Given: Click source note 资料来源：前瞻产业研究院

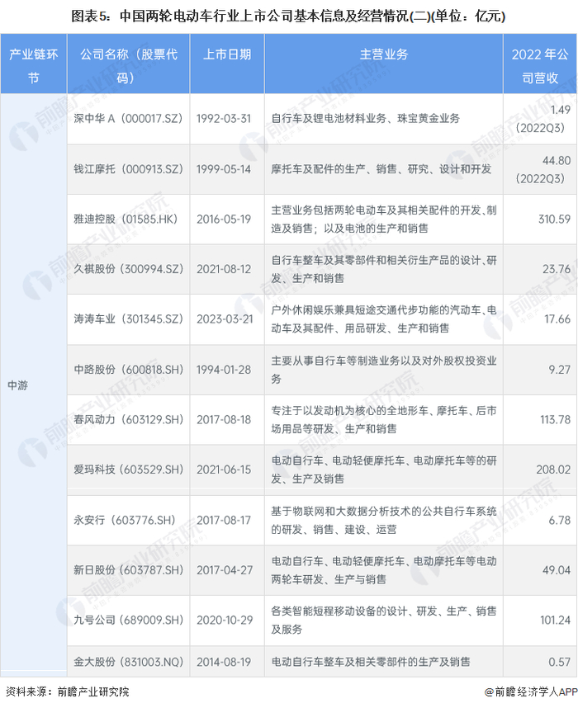Looking at the screenshot, I should pyautogui.click(x=68, y=691).
